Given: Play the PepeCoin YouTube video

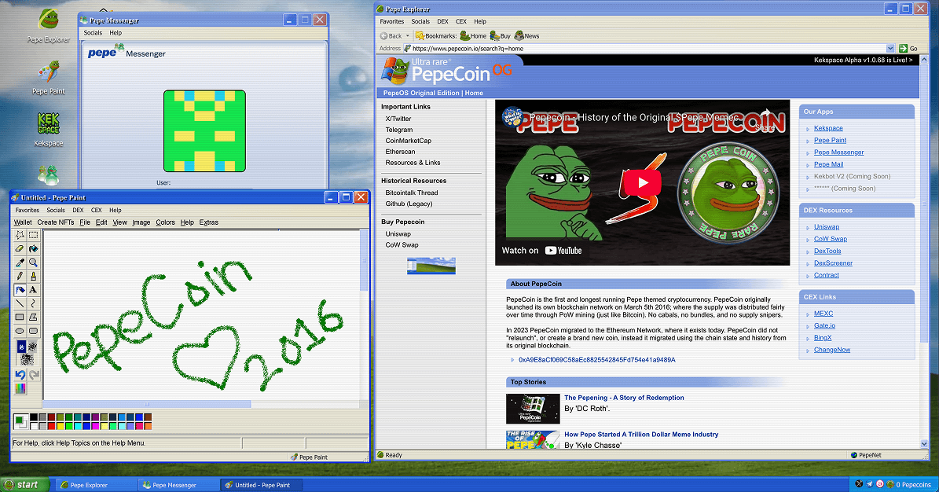Looking at the screenshot, I should point(643,183).
